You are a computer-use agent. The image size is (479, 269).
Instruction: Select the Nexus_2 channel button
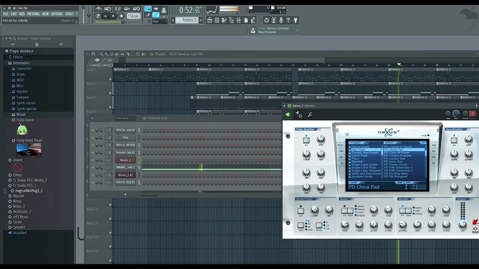125,160
